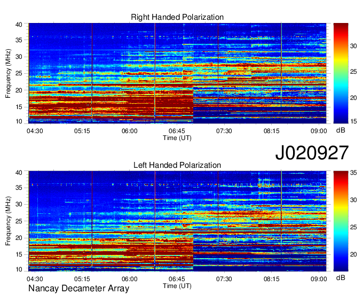
Task: Click the 35 MHz tick on Left Handed plot
Action: pos(19,188)
